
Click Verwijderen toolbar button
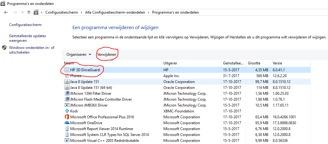pyautogui.click(x=107, y=55)
